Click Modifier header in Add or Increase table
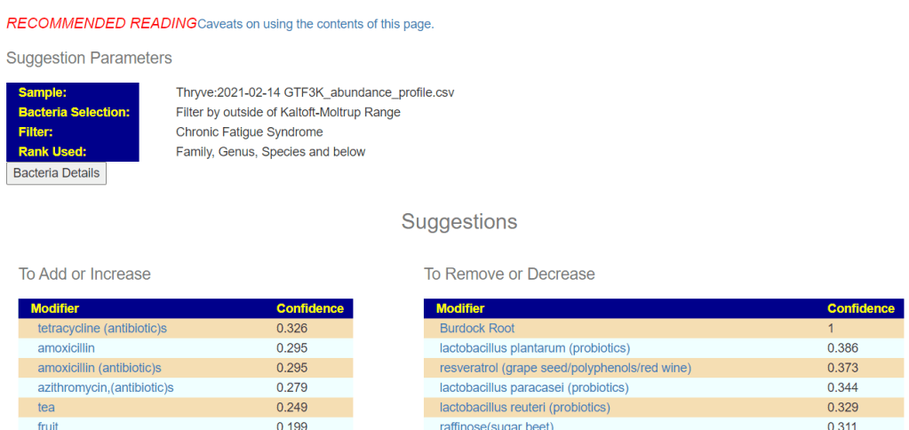This screenshot has width=909, height=430. 55,309
